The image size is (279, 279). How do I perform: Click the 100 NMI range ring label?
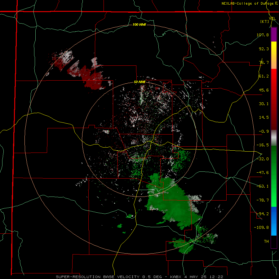coord(139,24)
